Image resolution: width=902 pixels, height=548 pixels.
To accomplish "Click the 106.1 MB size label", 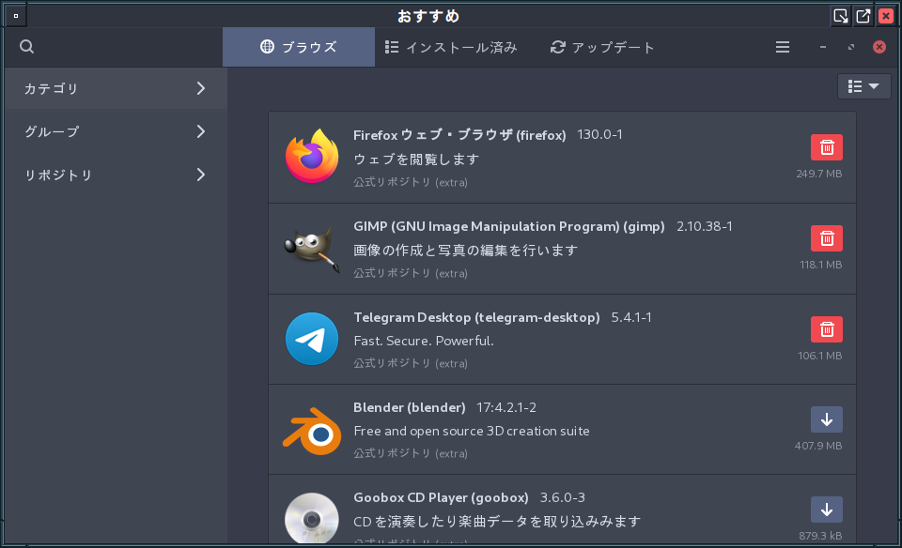I will click(x=819, y=356).
